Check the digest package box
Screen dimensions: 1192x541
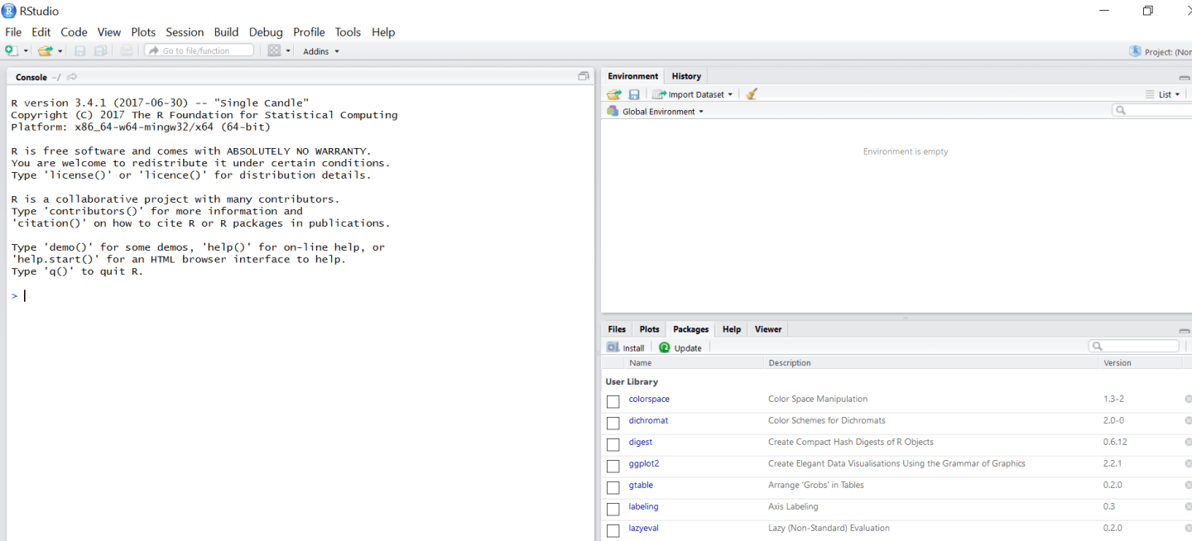[x=613, y=445]
